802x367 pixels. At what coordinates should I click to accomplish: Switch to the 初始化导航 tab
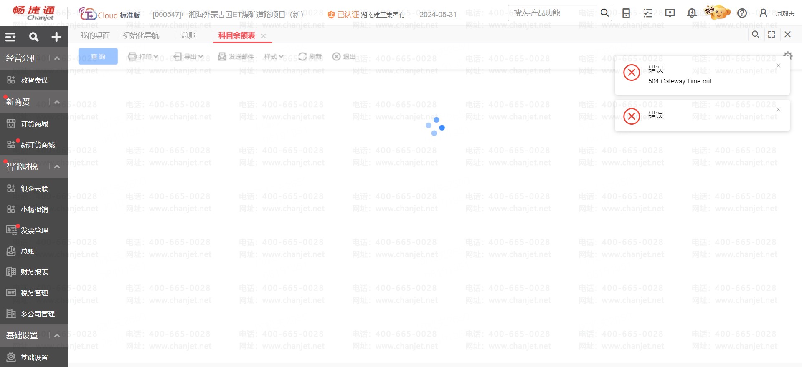click(141, 35)
